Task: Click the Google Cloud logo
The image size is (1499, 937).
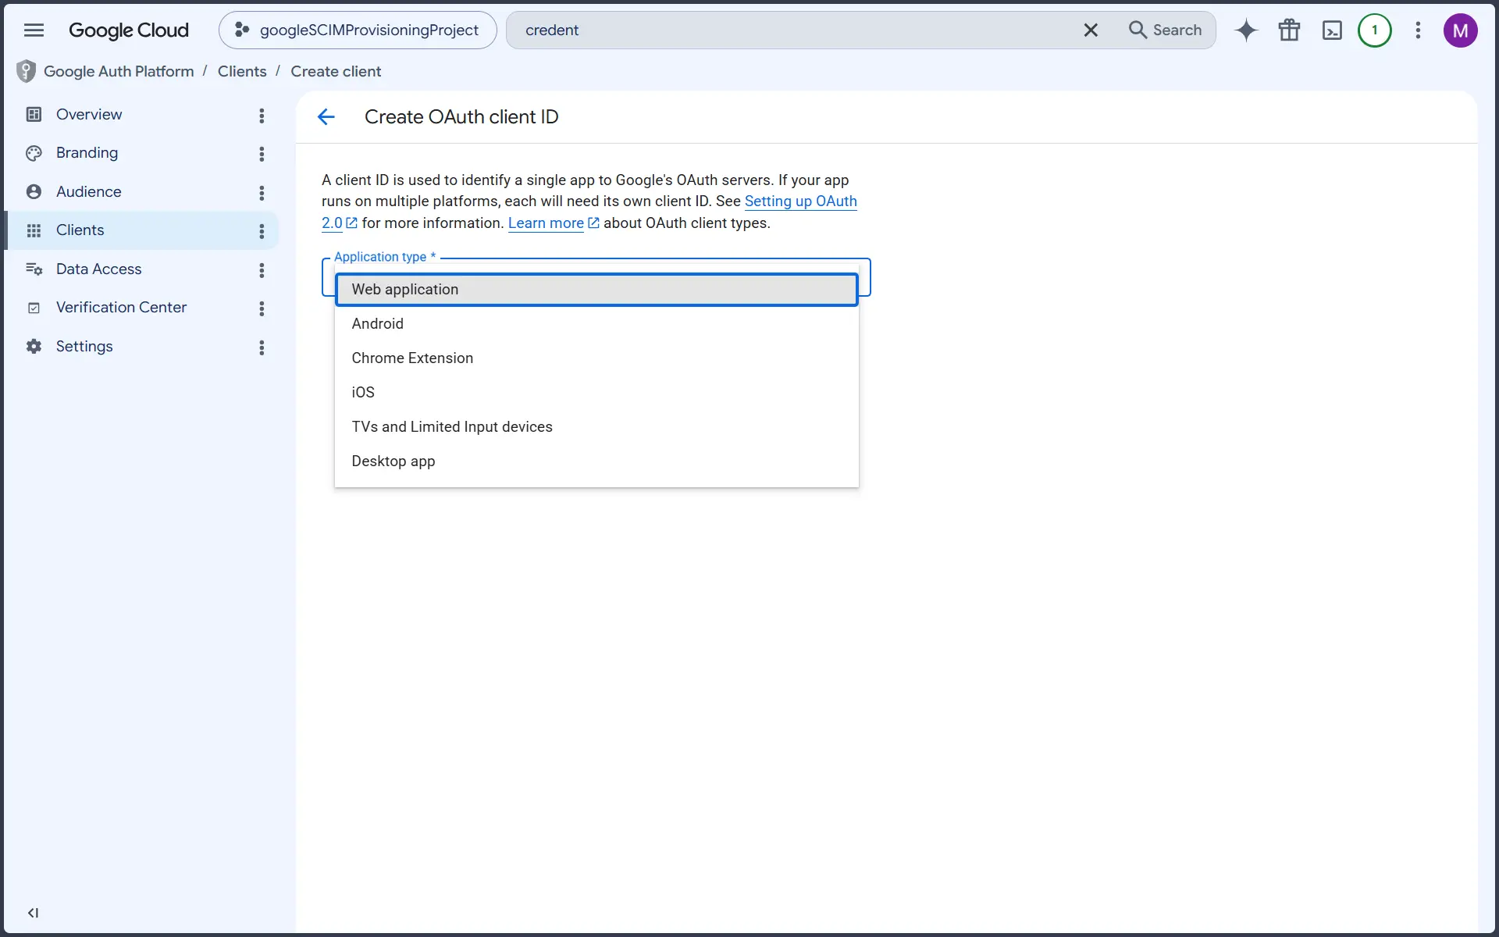Action: coord(129,30)
